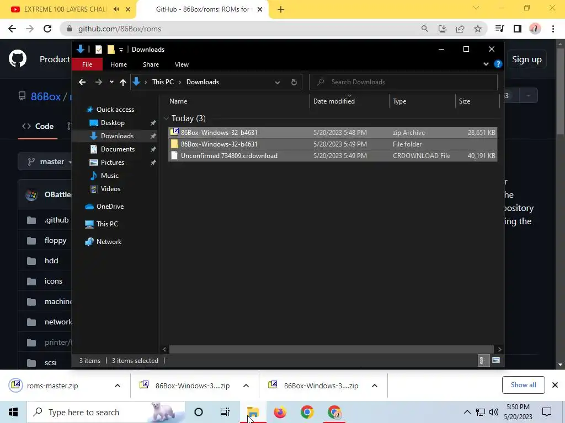Viewport: 565px width, 423px height.
Task: Show hidden system tray icons
Action: point(467,412)
